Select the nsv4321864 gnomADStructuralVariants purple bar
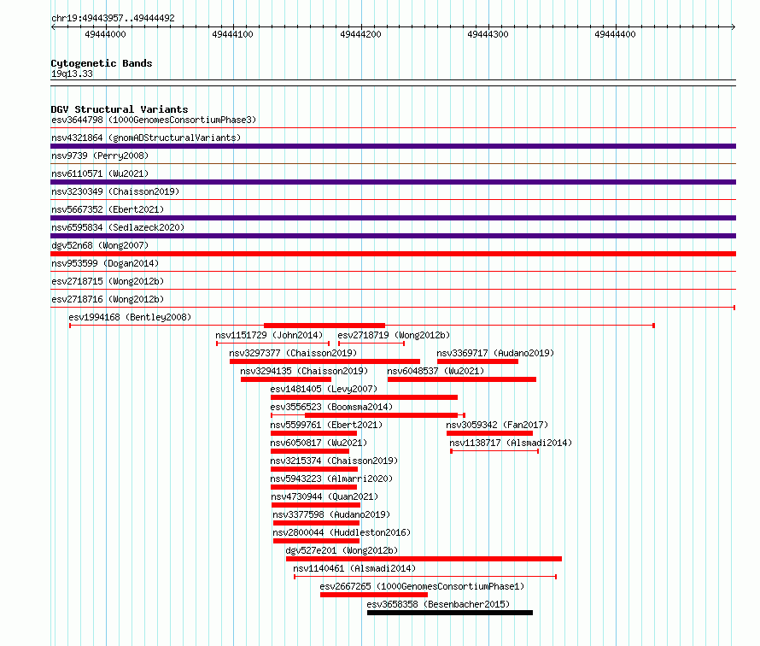 tap(393, 146)
